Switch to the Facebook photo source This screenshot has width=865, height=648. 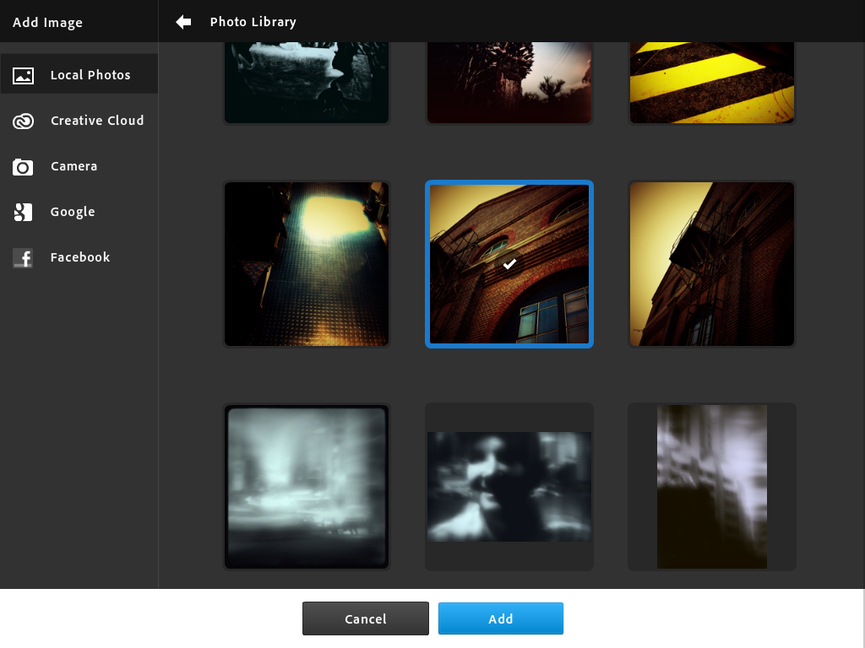(79, 257)
